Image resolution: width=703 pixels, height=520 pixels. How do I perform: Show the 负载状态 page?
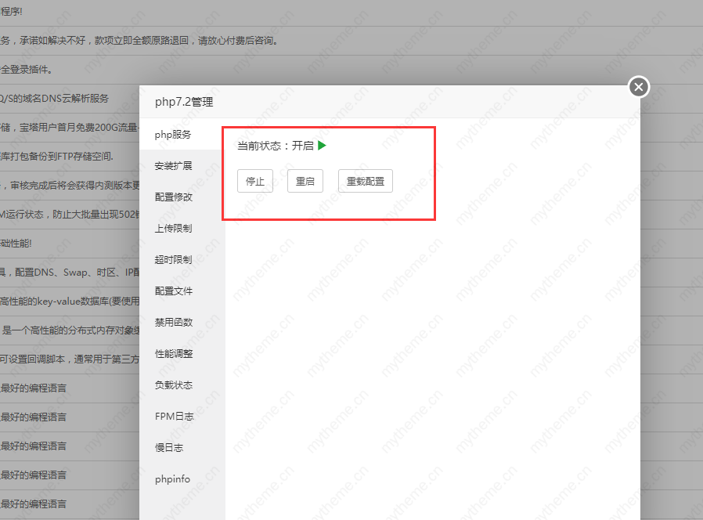pos(173,385)
